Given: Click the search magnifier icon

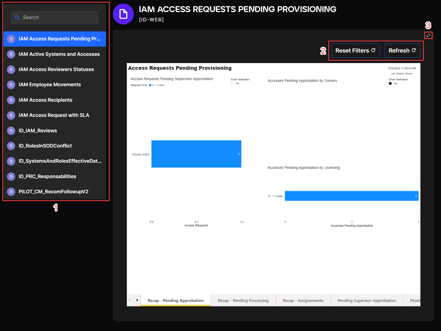Looking at the screenshot, I should tap(17, 18).
